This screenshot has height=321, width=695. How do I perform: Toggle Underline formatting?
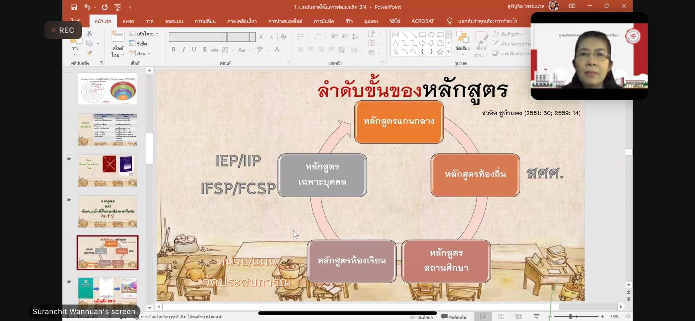coord(194,50)
